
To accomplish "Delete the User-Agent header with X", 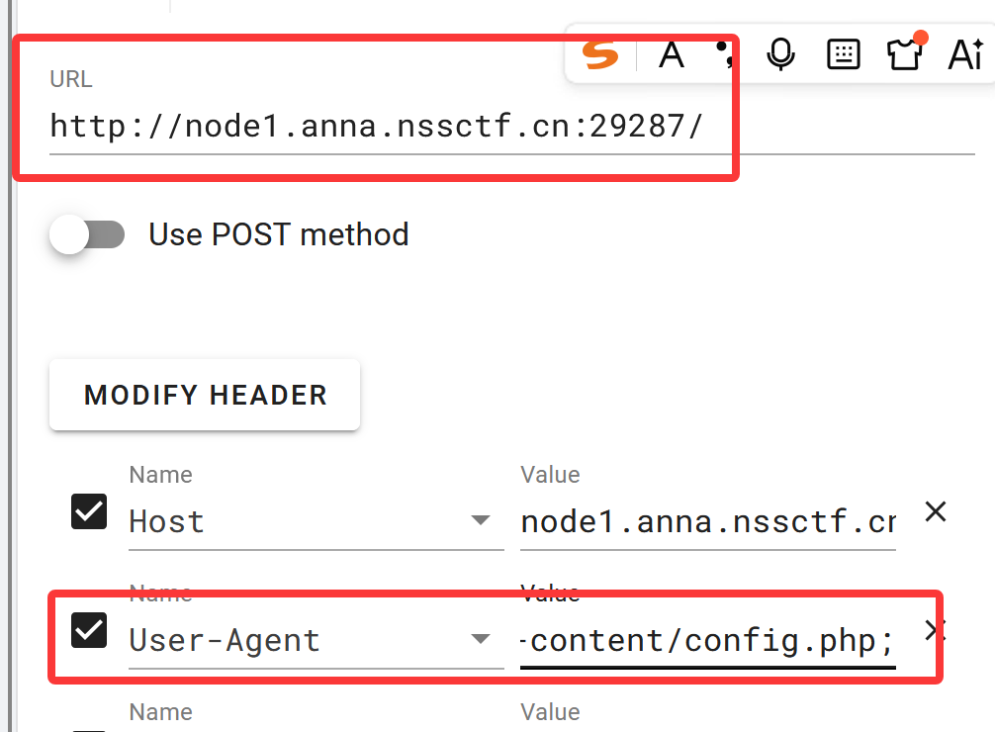I will [x=935, y=630].
